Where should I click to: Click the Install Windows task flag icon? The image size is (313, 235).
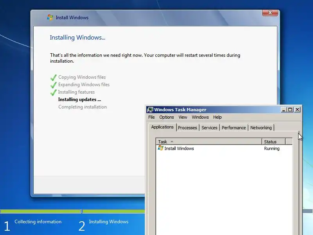pyautogui.click(x=160, y=148)
